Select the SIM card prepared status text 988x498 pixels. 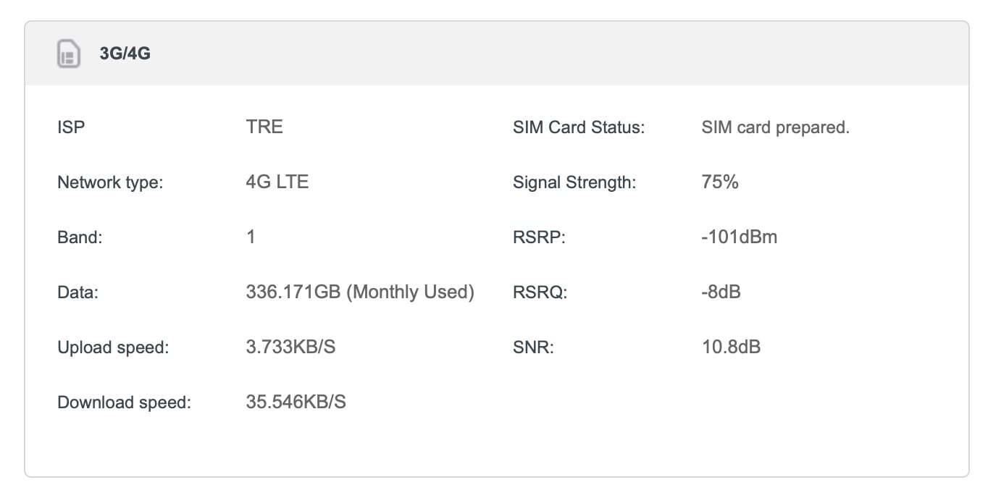coord(775,127)
